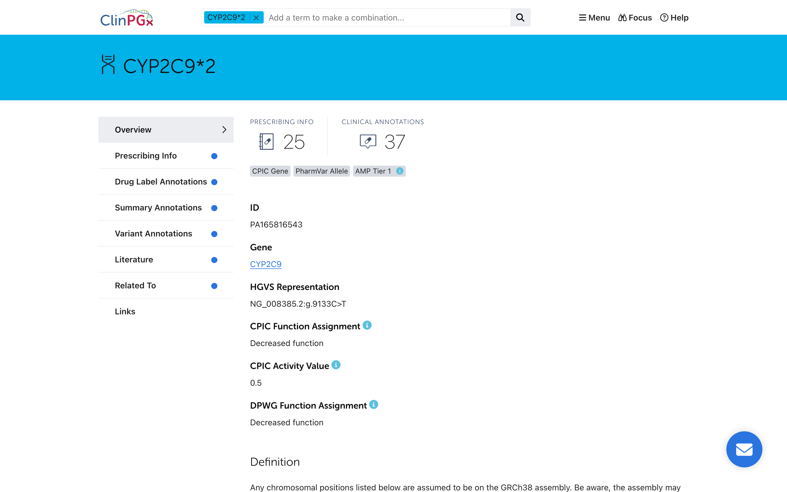The height and width of the screenshot is (492, 787).
Task: Show info for the AMP Tier 1 tag
Action: [400, 171]
